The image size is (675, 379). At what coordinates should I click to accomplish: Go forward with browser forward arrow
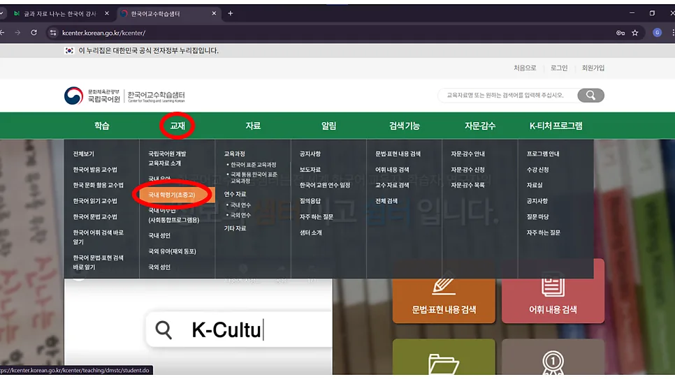coord(17,33)
